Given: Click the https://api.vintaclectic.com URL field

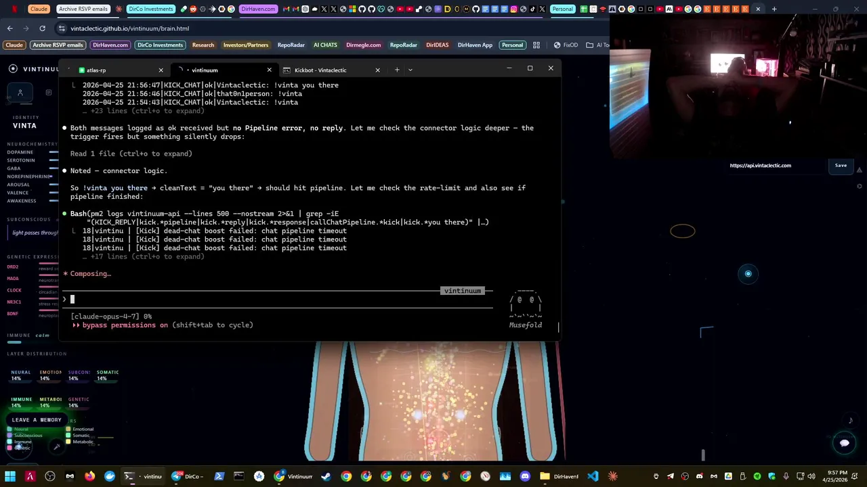Looking at the screenshot, I should pos(776,165).
